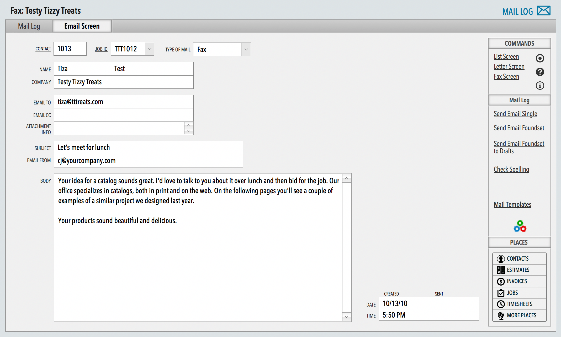
Task: Click the Send Email Single link
Action: pos(515,114)
